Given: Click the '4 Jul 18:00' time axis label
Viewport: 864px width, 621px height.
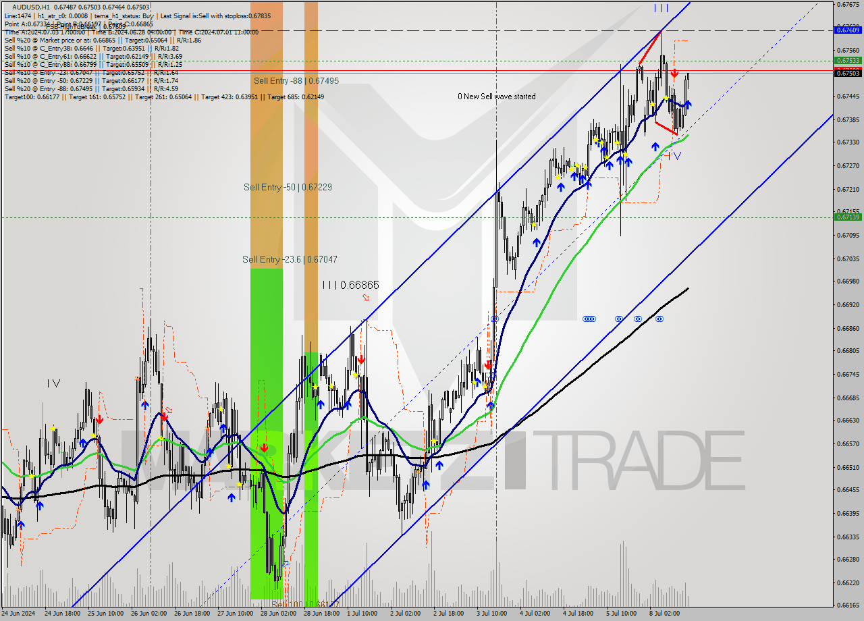Looking at the screenshot, I should tap(578, 614).
